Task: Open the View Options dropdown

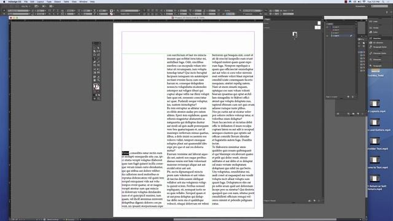Action: click(x=37, y=6)
